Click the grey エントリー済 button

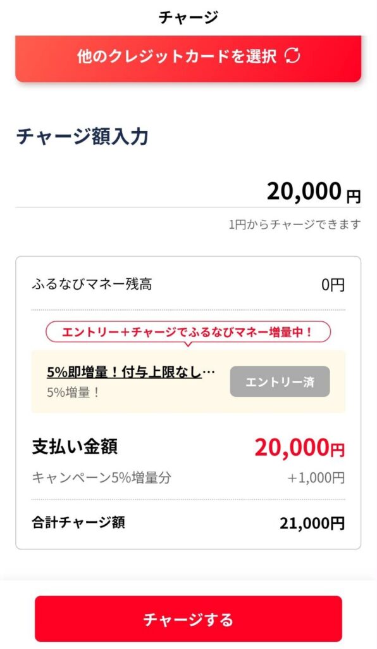click(x=280, y=382)
